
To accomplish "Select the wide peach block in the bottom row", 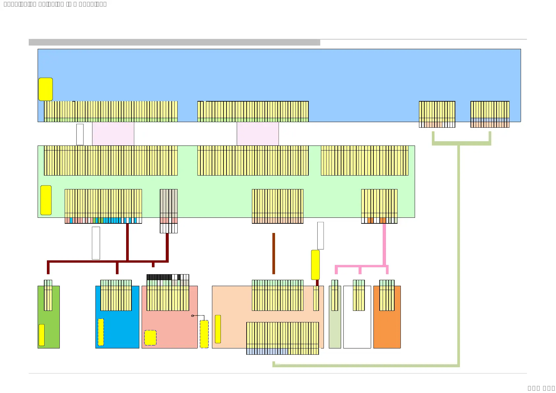I will [x=268, y=317].
